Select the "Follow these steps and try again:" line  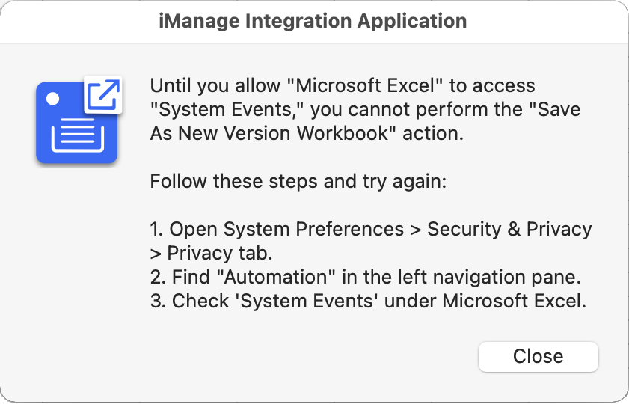click(298, 181)
